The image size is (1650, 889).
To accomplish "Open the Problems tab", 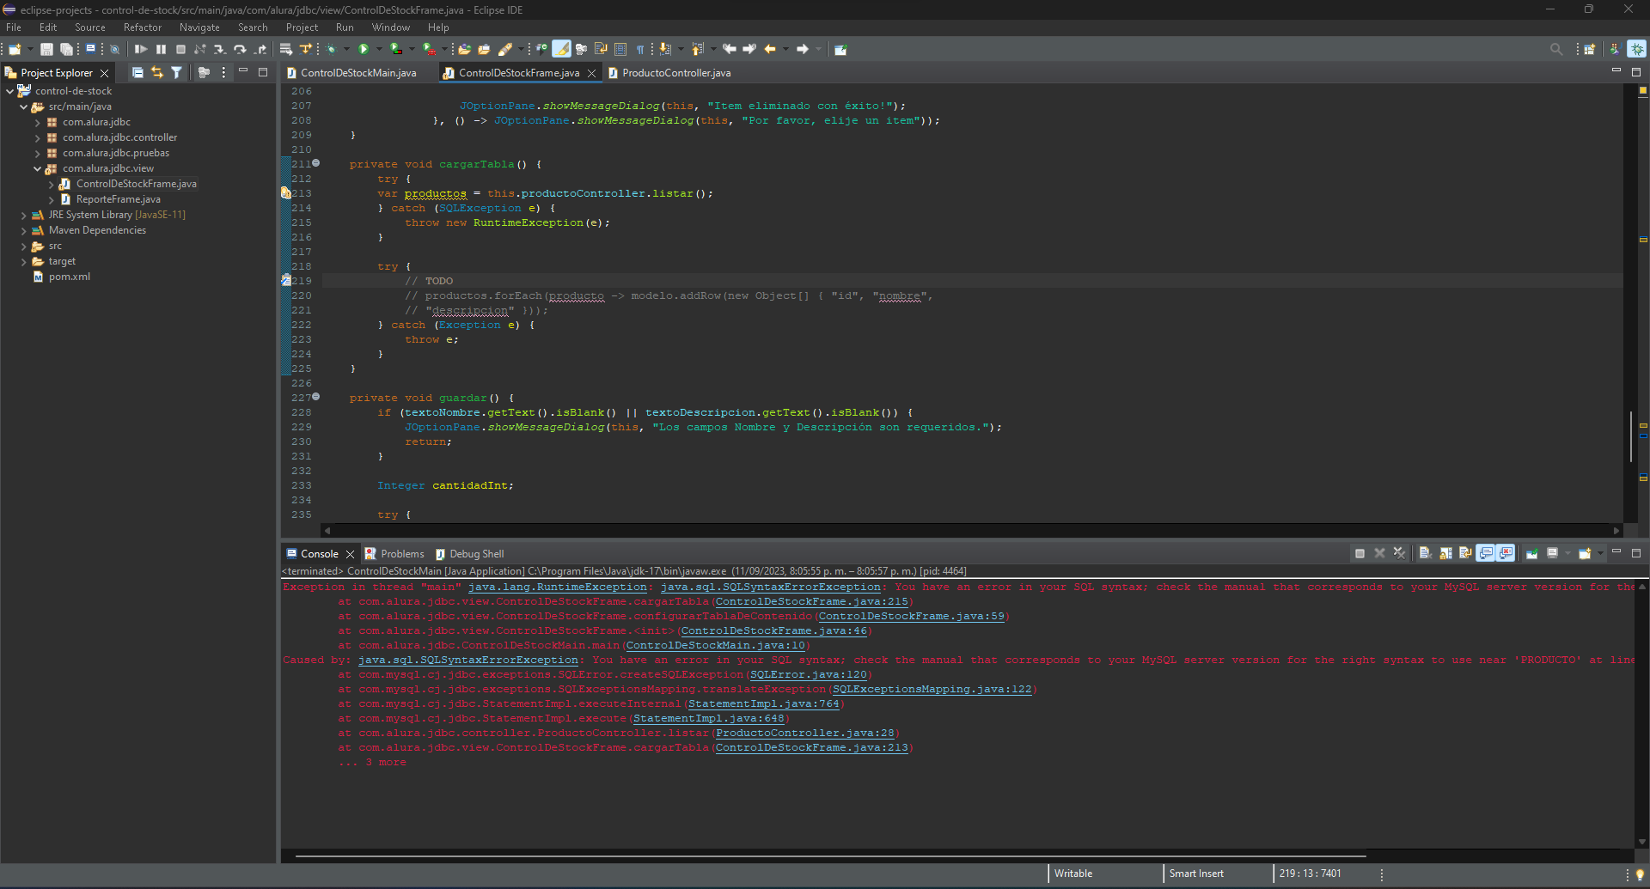I will (394, 554).
